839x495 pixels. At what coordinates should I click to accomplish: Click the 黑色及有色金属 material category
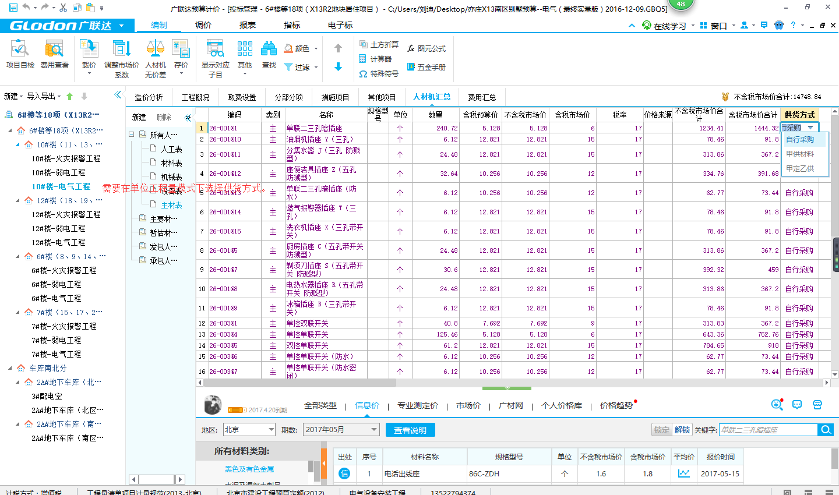[249, 469]
